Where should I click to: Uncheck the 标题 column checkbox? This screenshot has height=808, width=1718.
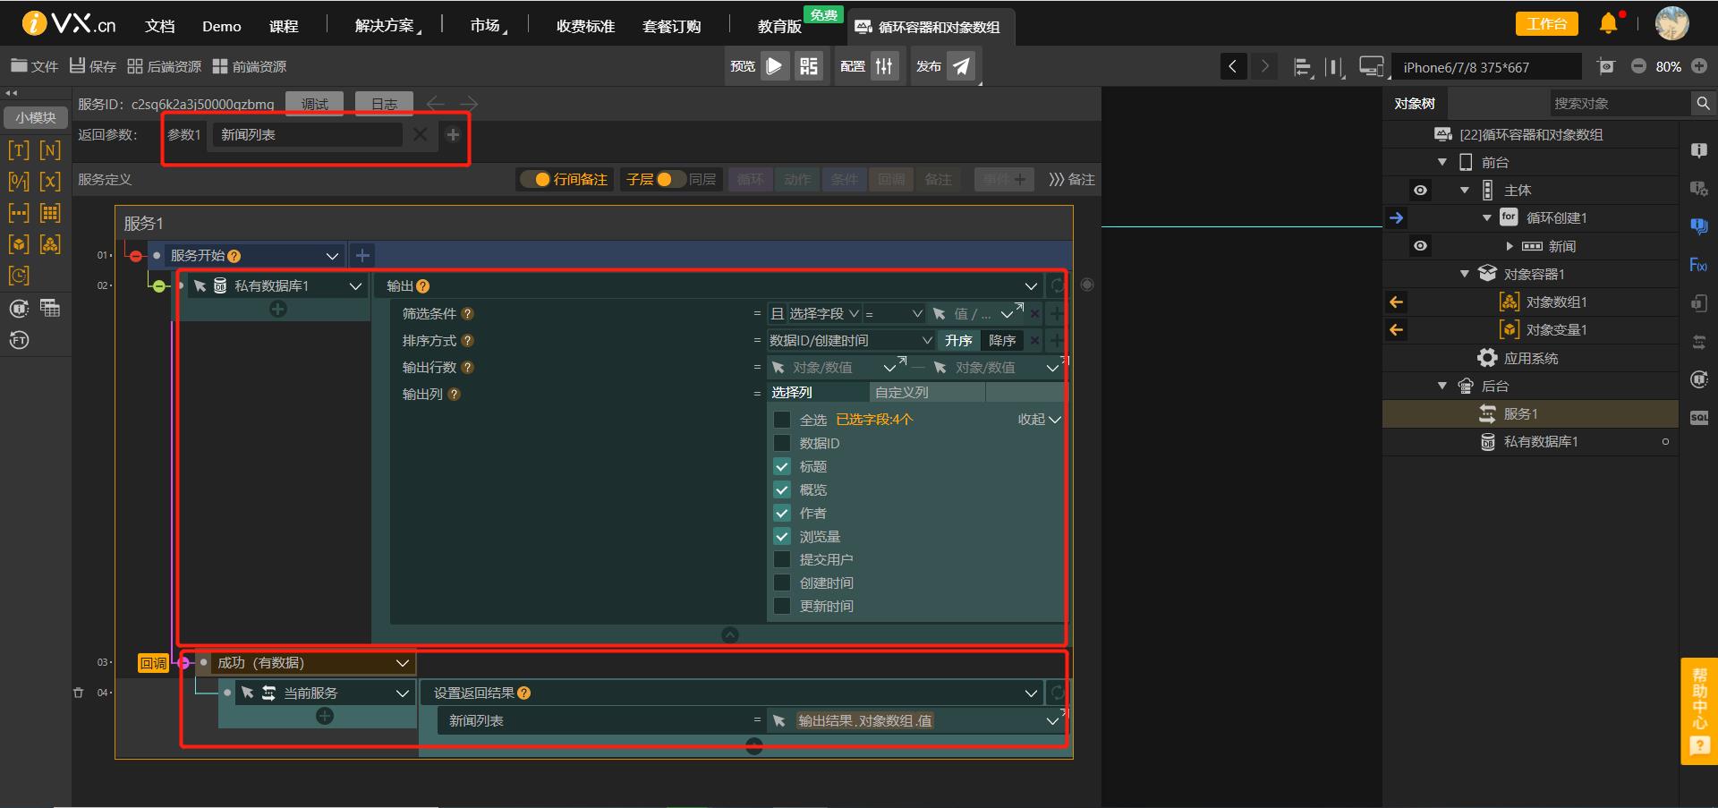782,466
